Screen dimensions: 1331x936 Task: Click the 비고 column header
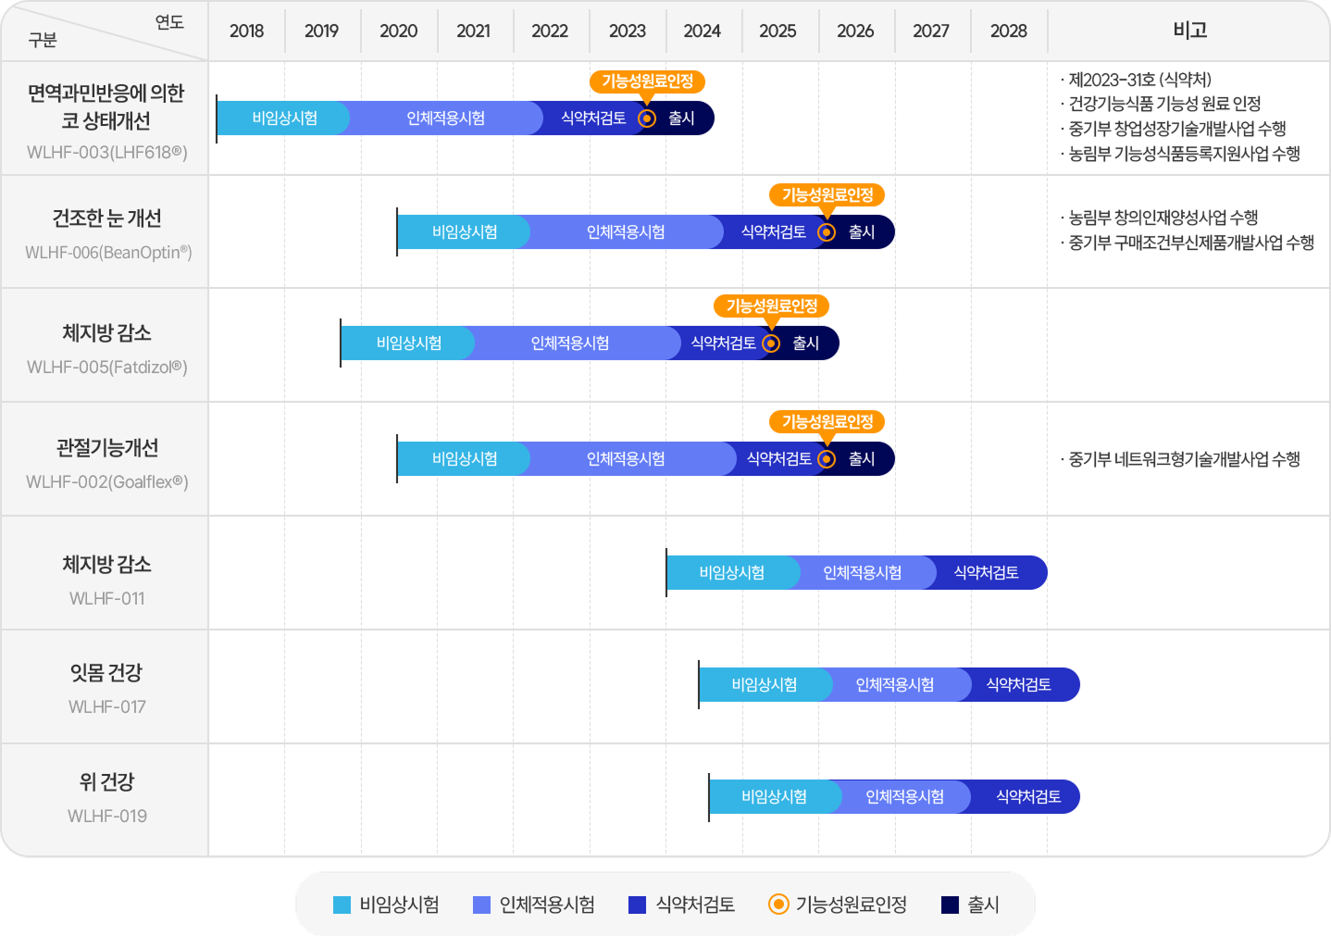click(x=1189, y=31)
